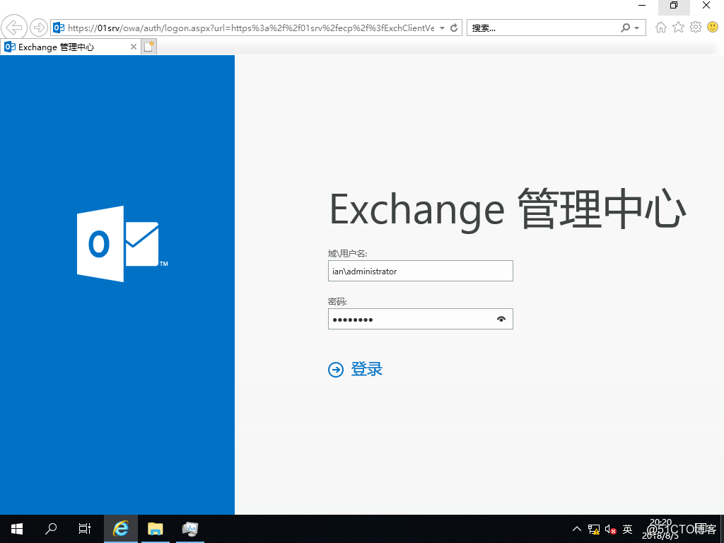Close the Internet Explorer window
The height and width of the screenshot is (543, 724).
[x=706, y=6]
